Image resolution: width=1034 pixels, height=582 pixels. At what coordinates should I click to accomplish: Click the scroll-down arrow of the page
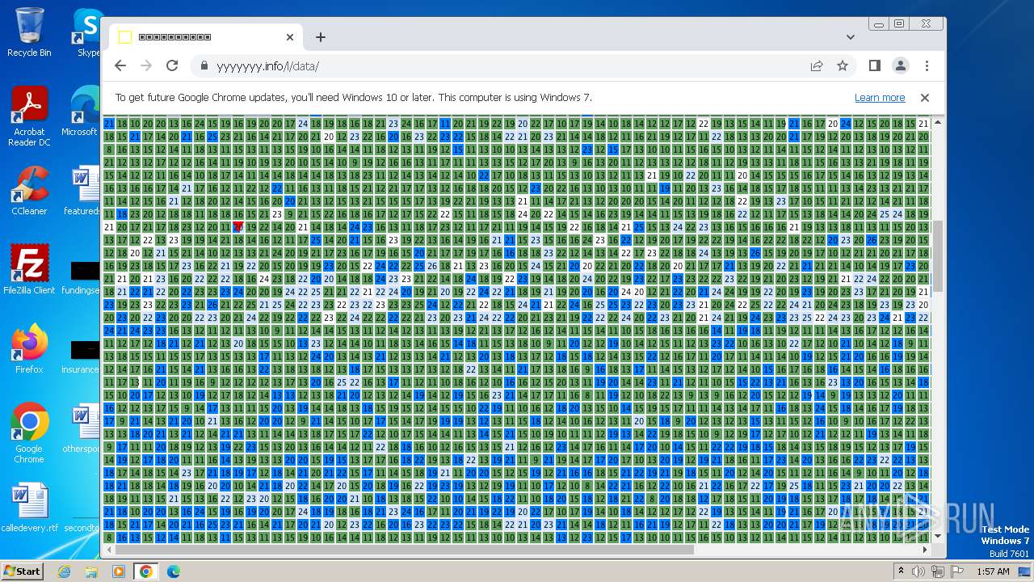[x=938, y=536]
